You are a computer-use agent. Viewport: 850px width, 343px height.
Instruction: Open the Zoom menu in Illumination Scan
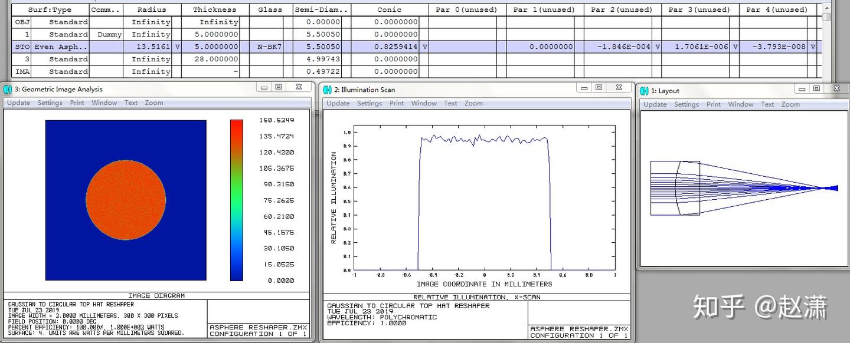tap(473, 103)
